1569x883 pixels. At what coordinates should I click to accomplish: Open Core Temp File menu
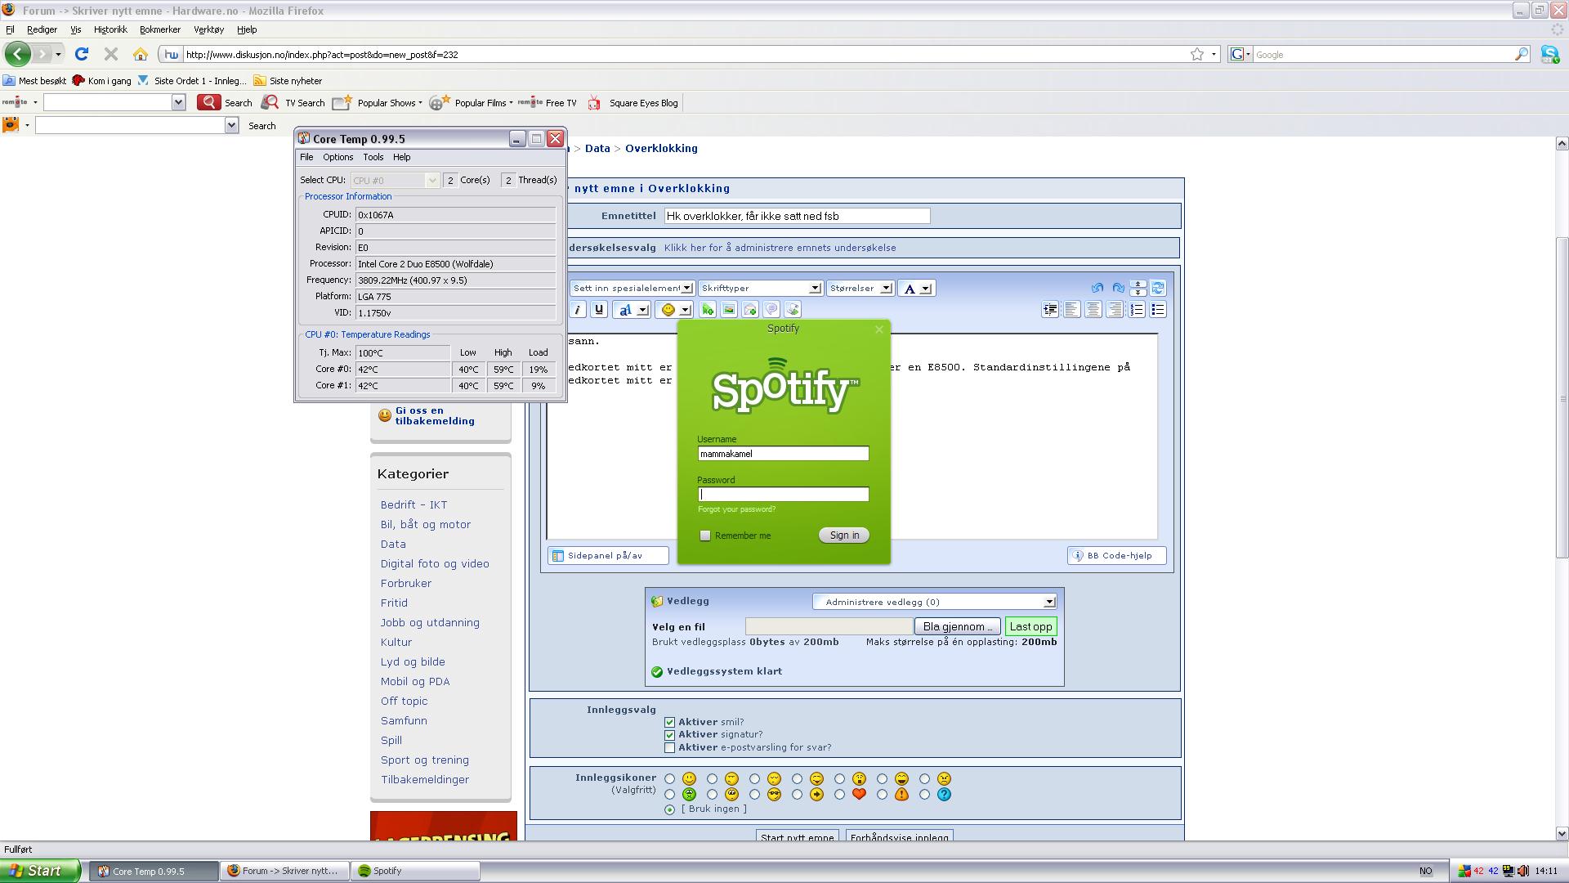[x=306, y=157]
